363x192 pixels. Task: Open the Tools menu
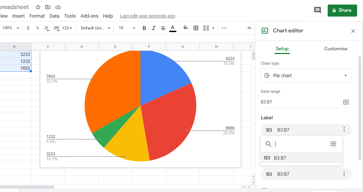[70, 16]
